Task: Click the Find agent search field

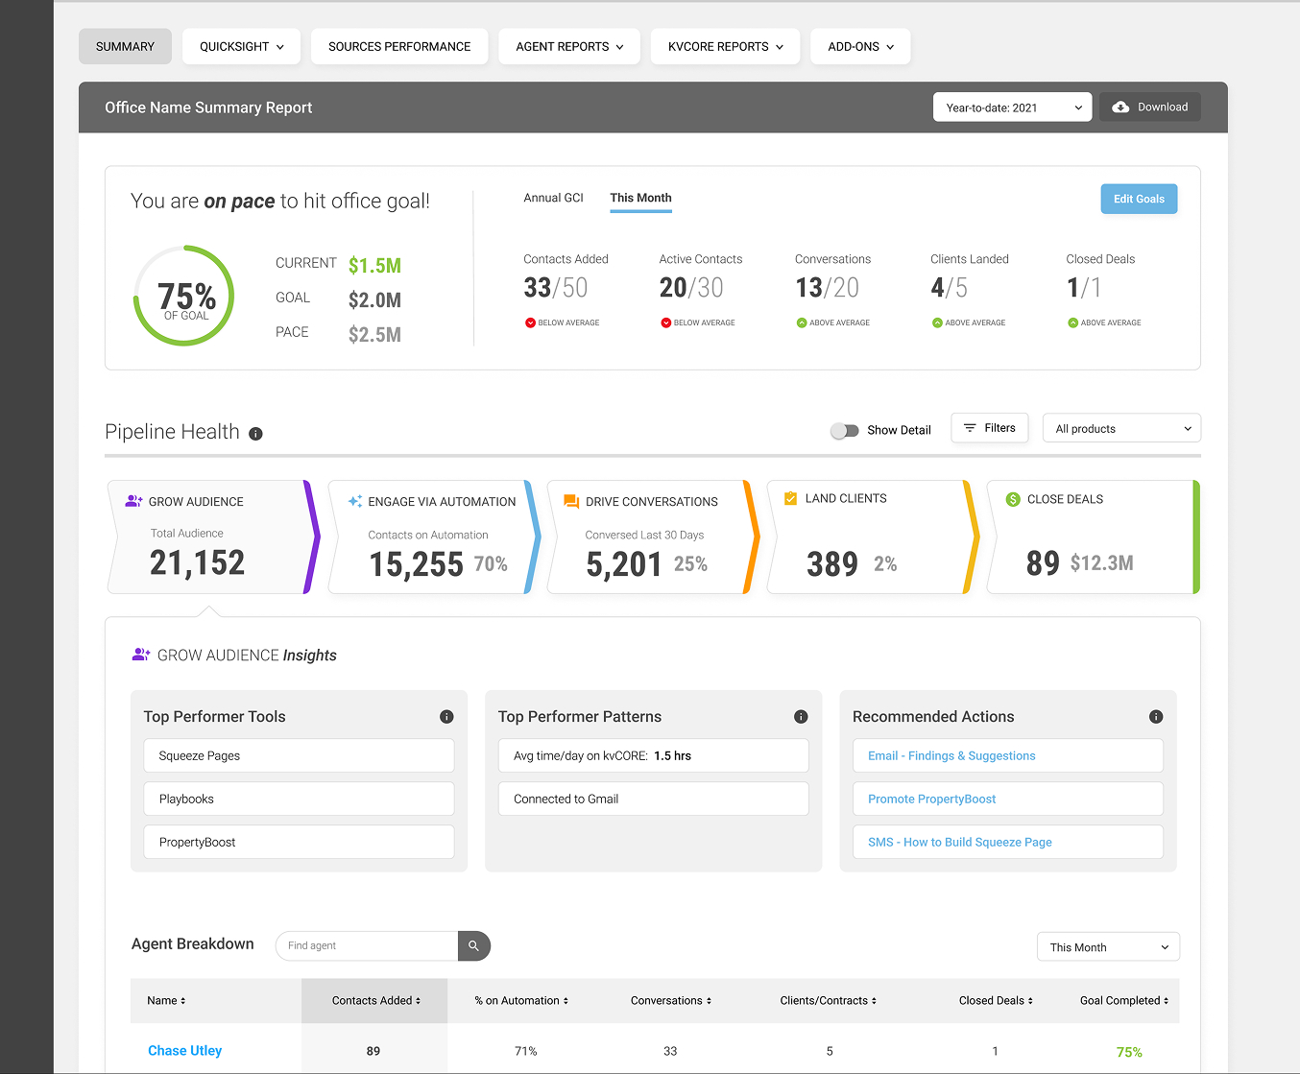Action: [x=367, y=946]
